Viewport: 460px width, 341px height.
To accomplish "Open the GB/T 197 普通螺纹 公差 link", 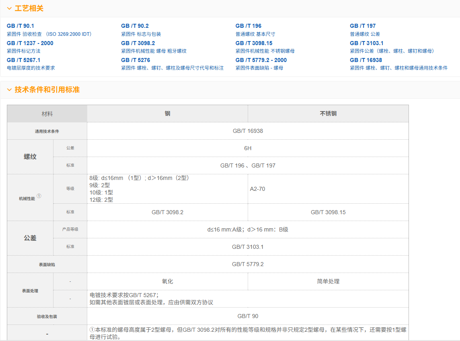I will (363, 26).
